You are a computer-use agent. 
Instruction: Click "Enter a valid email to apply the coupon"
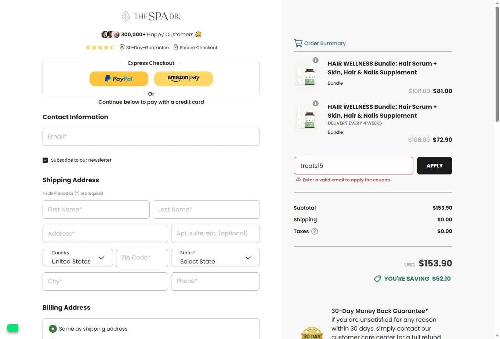pos(346,180)
